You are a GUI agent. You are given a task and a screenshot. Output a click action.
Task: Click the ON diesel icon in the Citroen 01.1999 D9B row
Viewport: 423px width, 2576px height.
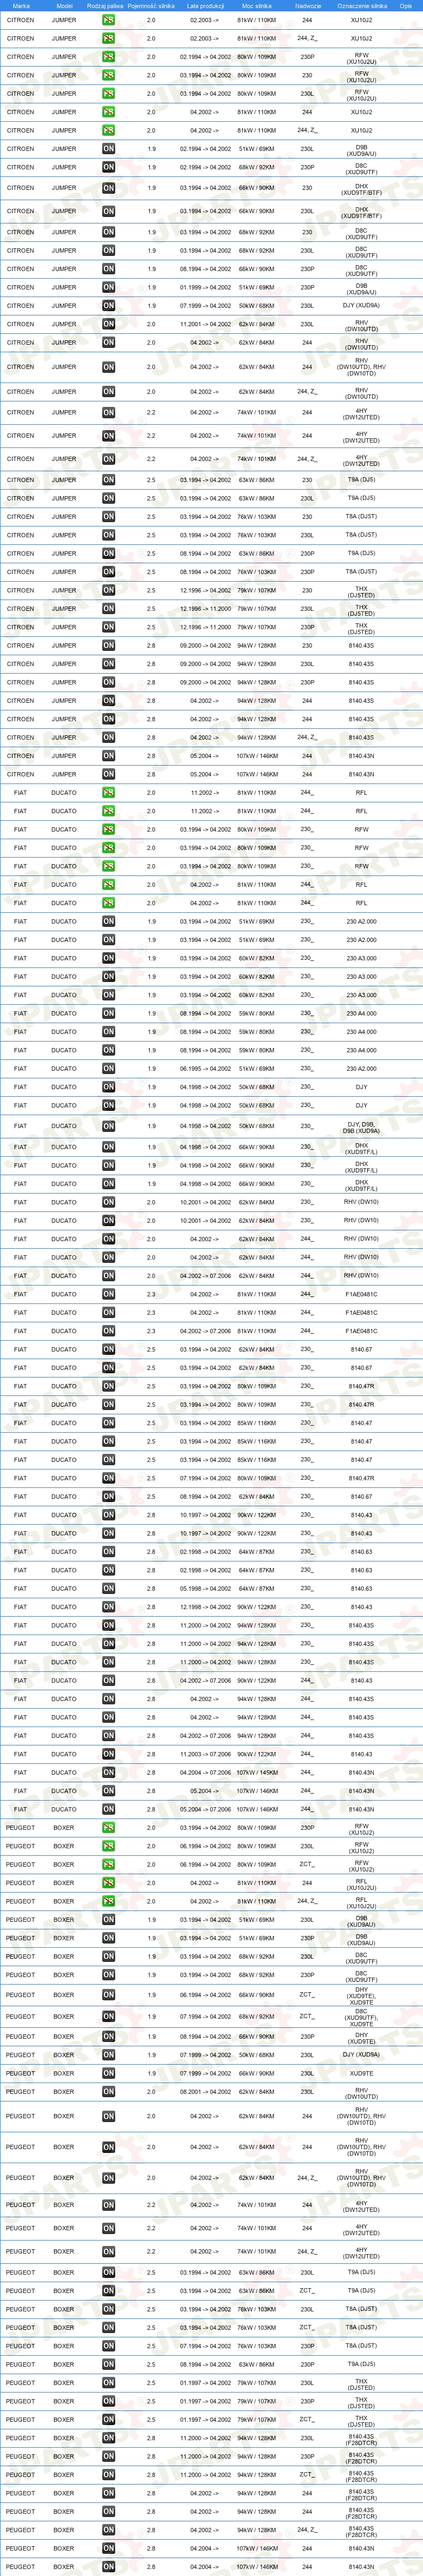pyautogui.click(x=108, y=287)
